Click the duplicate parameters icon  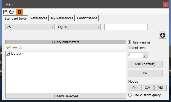[21, 48]
